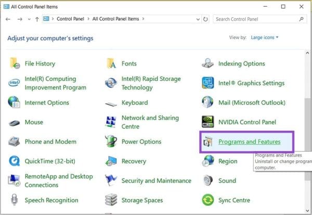Viewport: 312px width, 215px height.
Task: Open the address bar history dropdown
Action: (x=198, y=19)
